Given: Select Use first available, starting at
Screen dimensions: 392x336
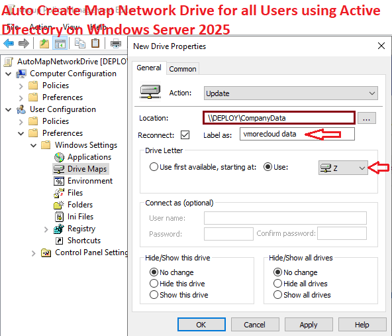Looking at the screenshot, I should pyautogui.click(x=154, y=166).
